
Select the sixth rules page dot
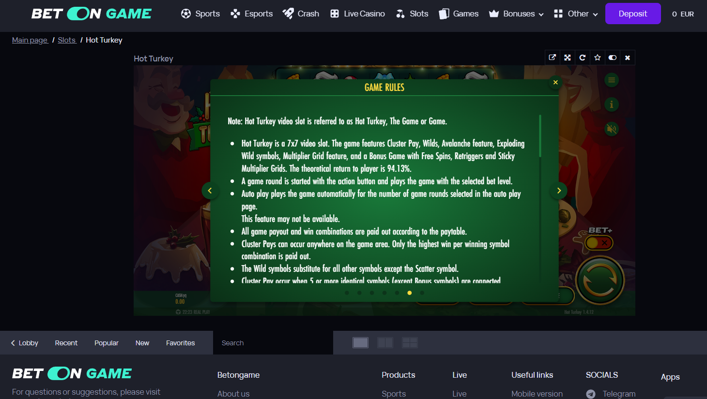(410, 293)
